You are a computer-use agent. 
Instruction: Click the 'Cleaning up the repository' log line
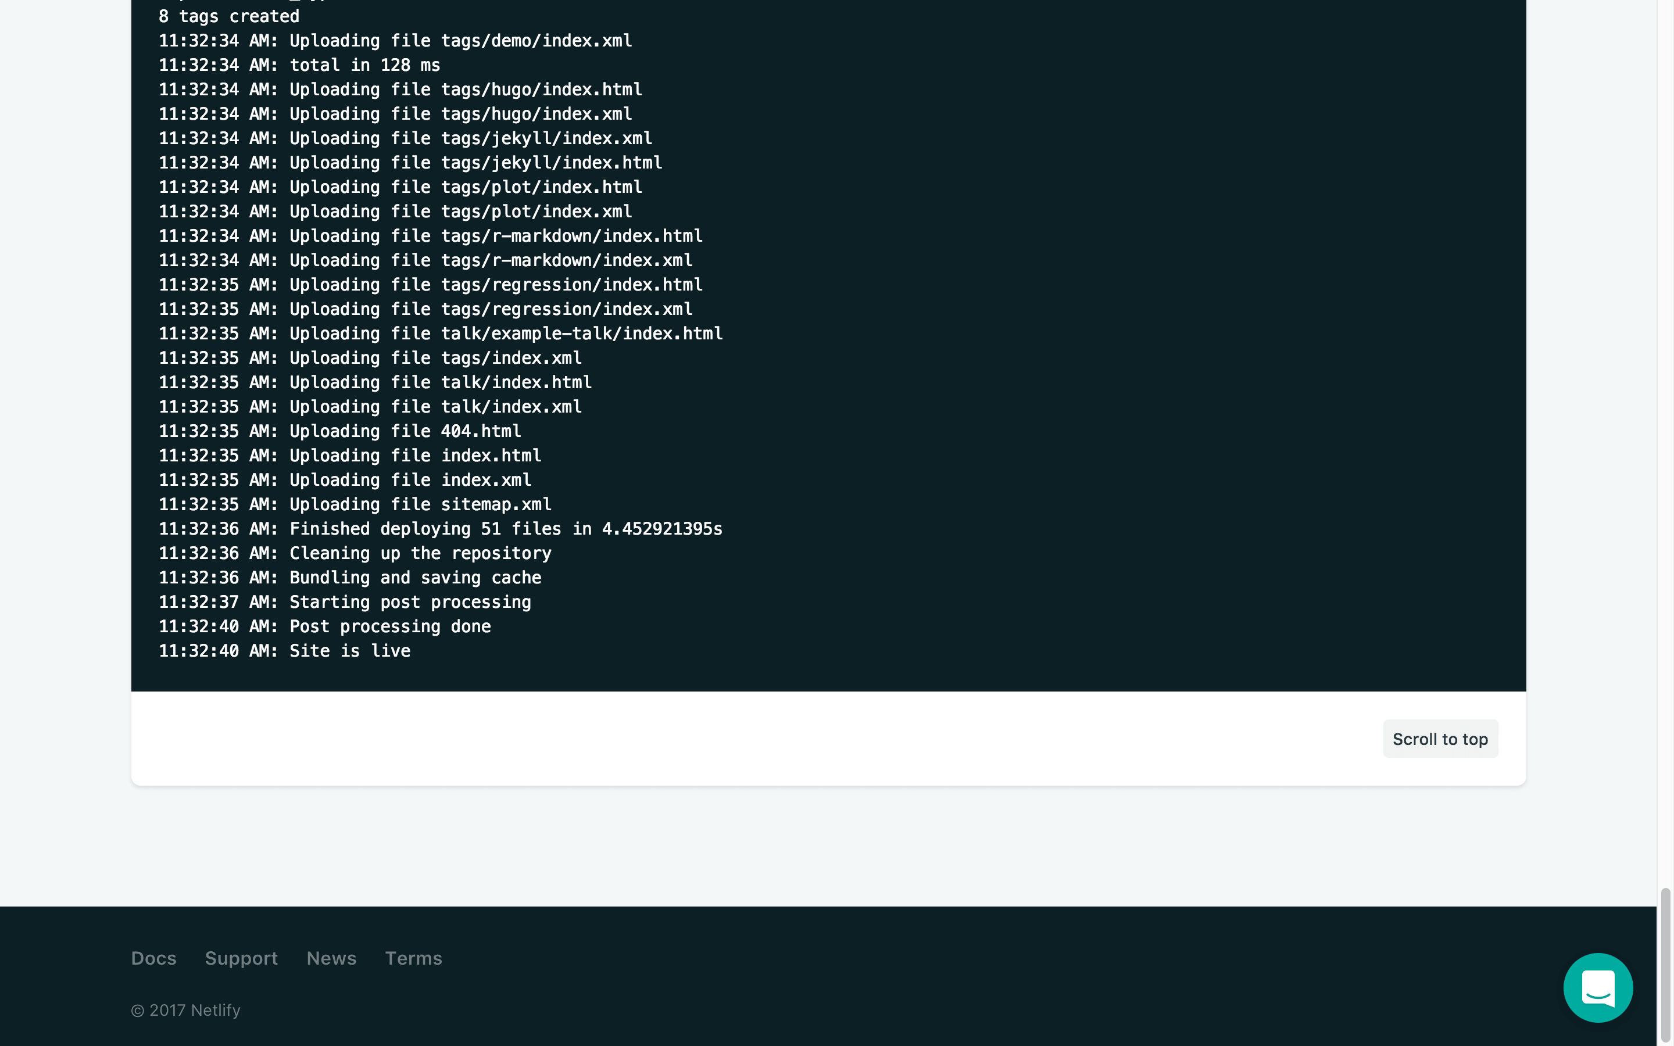click(x=355, y=553)
